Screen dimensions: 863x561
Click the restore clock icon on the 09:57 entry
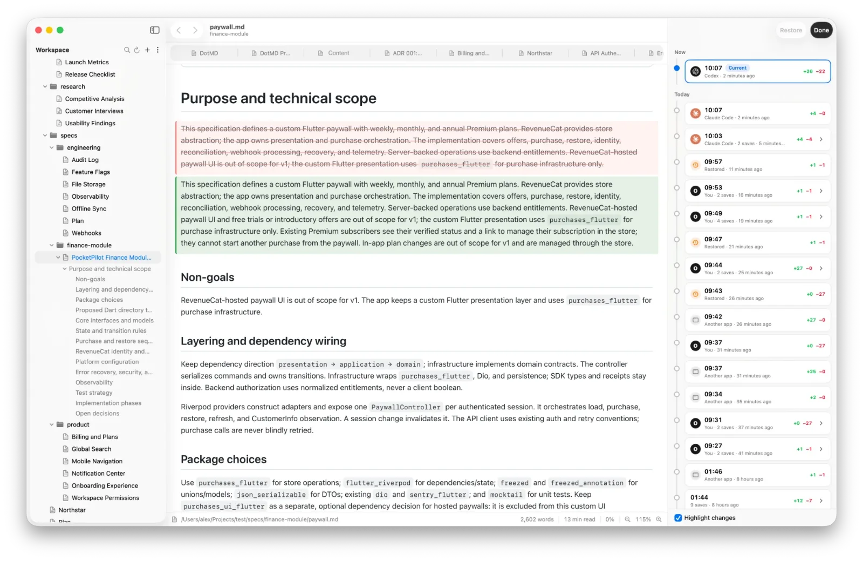click(x=696, y=165)
